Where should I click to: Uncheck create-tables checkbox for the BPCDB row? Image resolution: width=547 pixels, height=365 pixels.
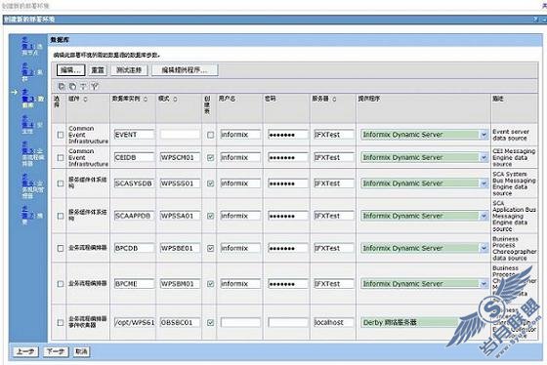pyautogui.click(x=210, y=248)
